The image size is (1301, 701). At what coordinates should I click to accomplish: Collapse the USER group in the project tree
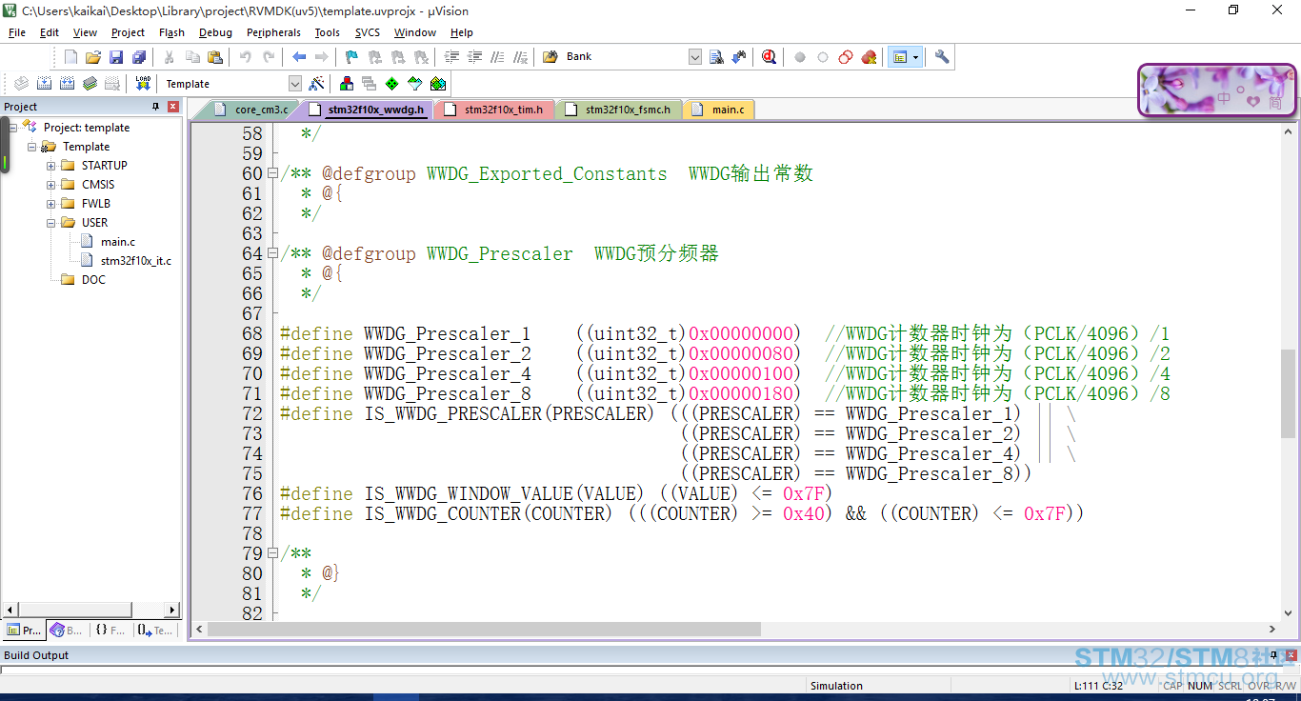coord(51,223)
